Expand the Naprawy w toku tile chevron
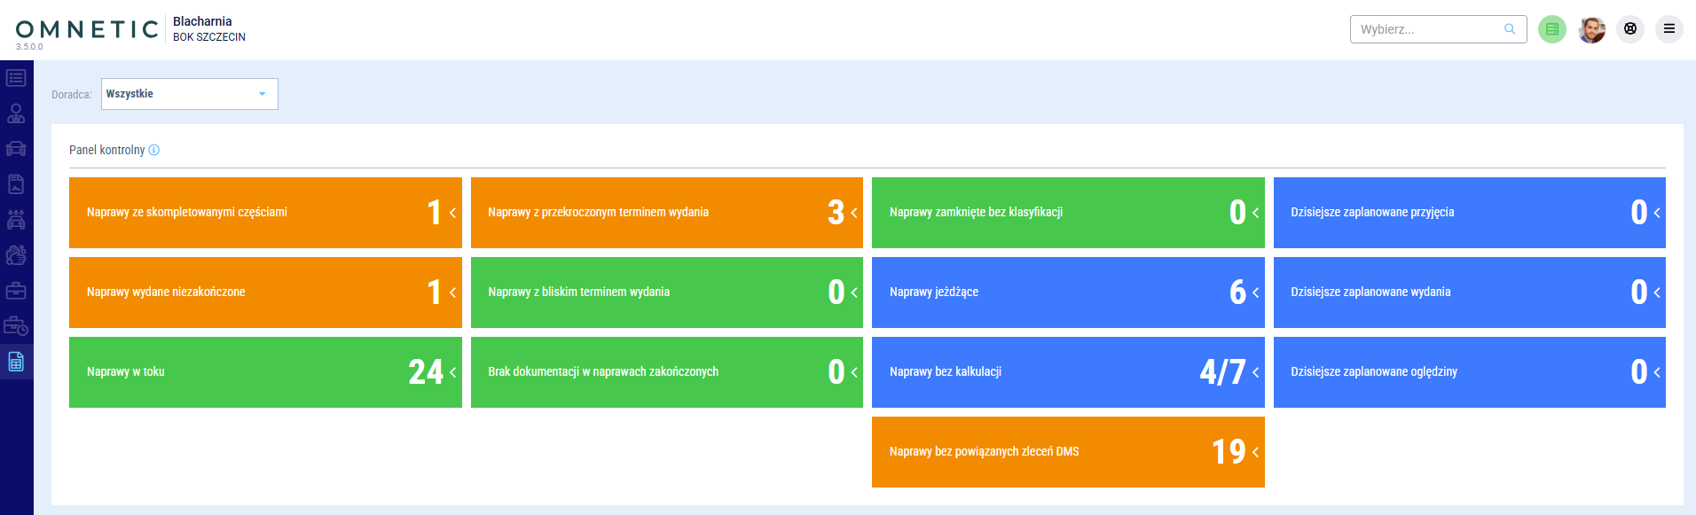1696x515 pixels. [x=453, y=372]
